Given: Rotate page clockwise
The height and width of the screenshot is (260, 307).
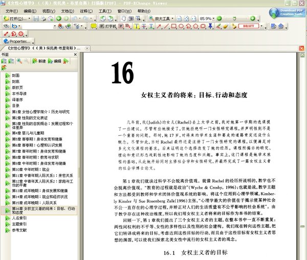Looking at the screenshot, I should [111, 18].
